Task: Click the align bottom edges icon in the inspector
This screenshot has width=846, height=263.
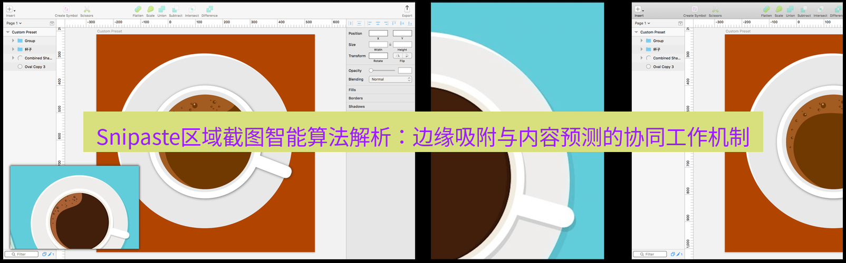Action: [410, 23]
